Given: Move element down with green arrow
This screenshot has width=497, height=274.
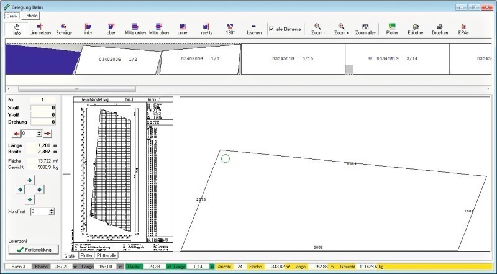Looking at the screenshot, I should point(30,199).
